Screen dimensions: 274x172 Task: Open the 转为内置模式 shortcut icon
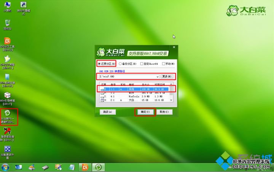coord(24,8)
